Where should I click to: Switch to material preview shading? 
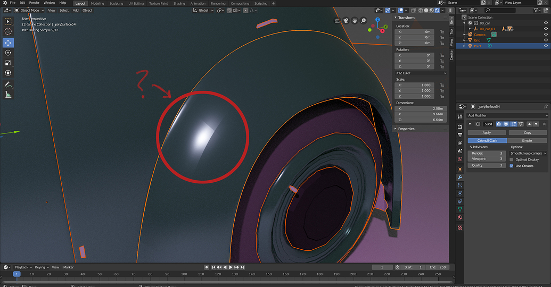432,10
